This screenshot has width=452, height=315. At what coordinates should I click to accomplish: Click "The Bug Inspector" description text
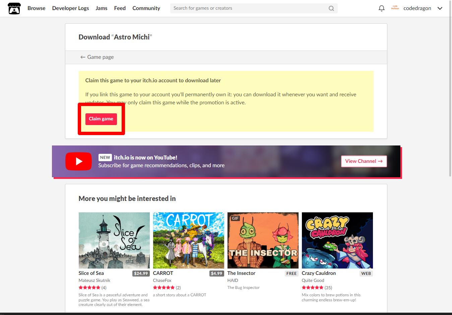click(244, 288)
